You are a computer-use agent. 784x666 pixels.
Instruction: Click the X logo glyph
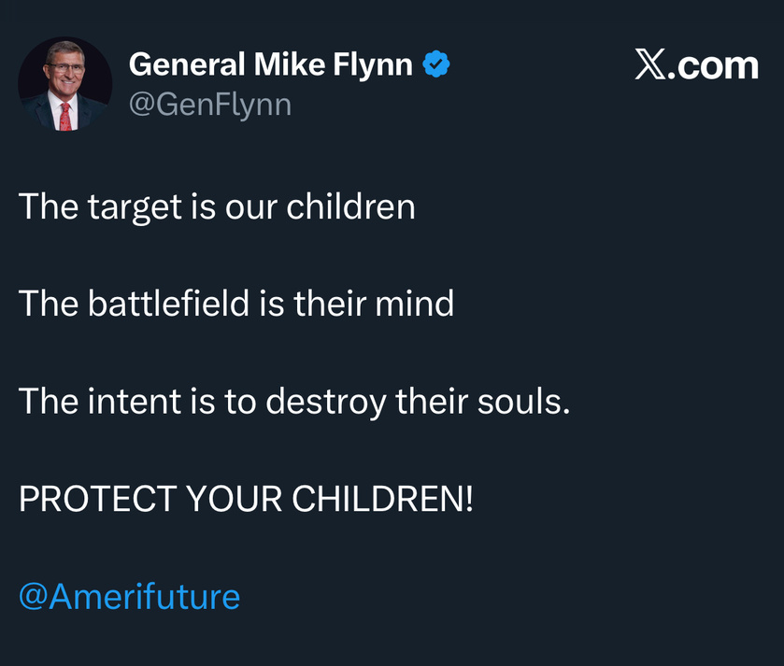[649, 65]
